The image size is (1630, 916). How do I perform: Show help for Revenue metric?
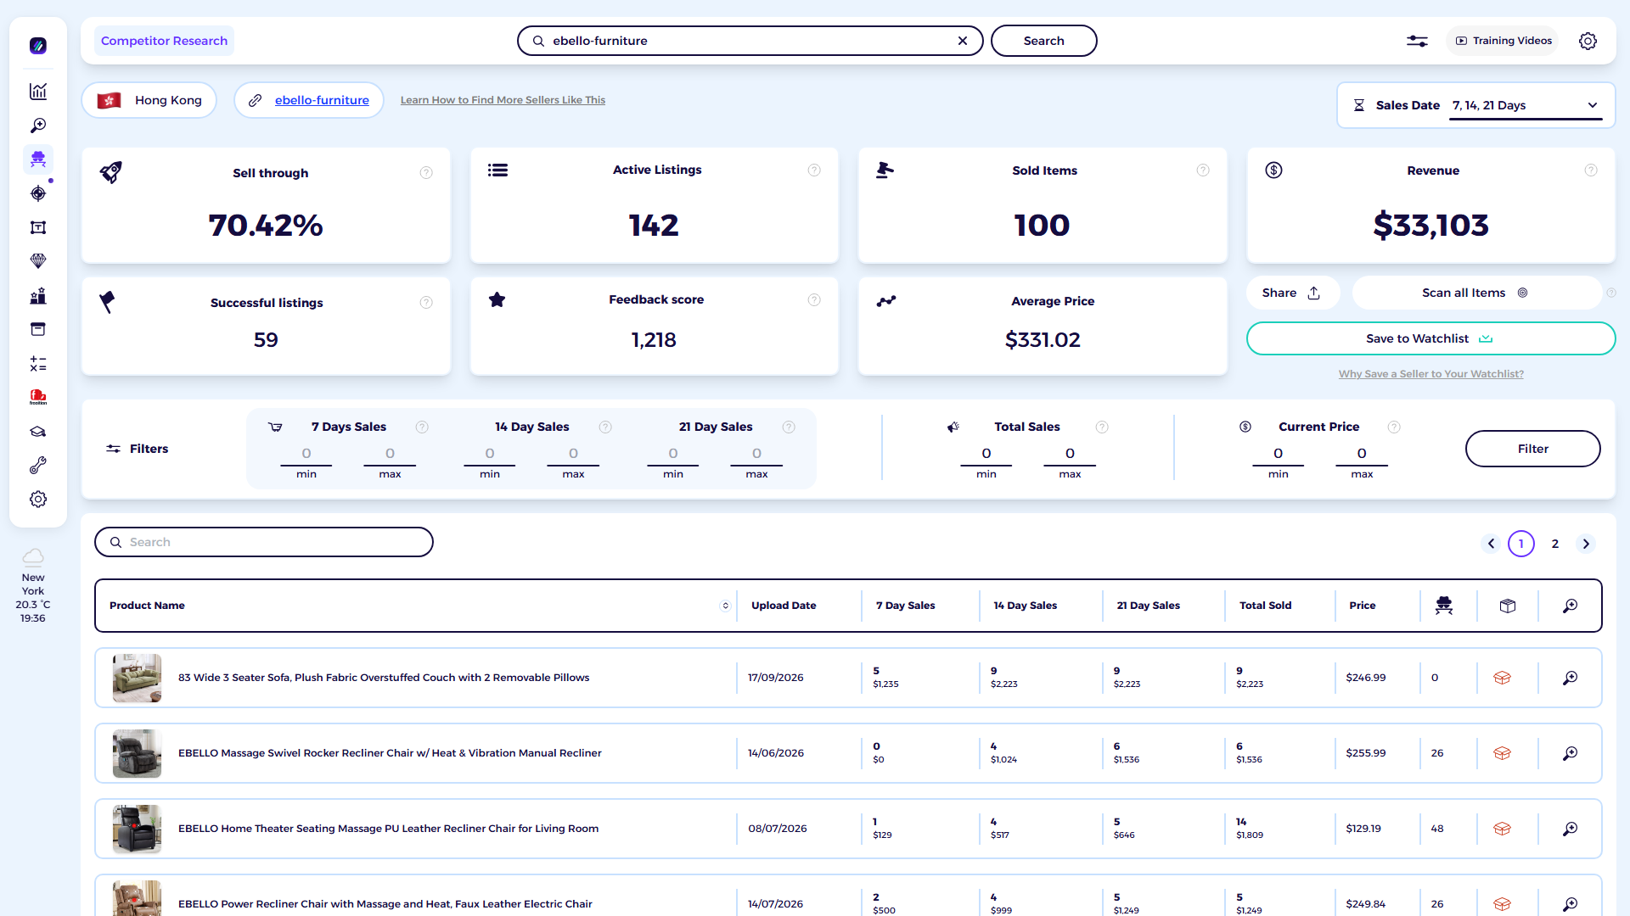click(x=1591, y=170)
